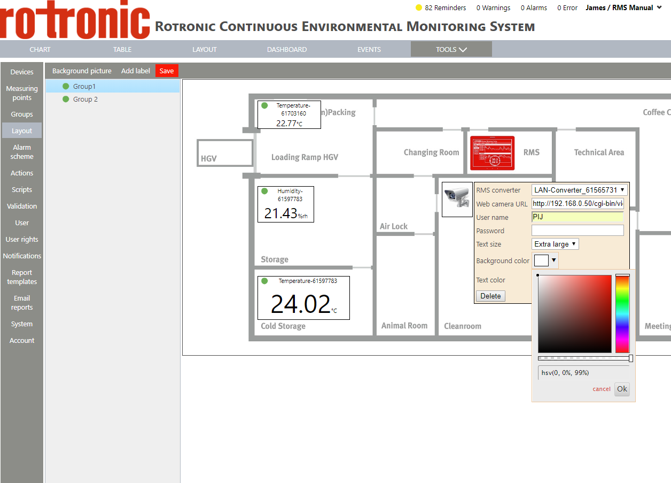Open the Background color picker arrow

(x=554, y=260)
